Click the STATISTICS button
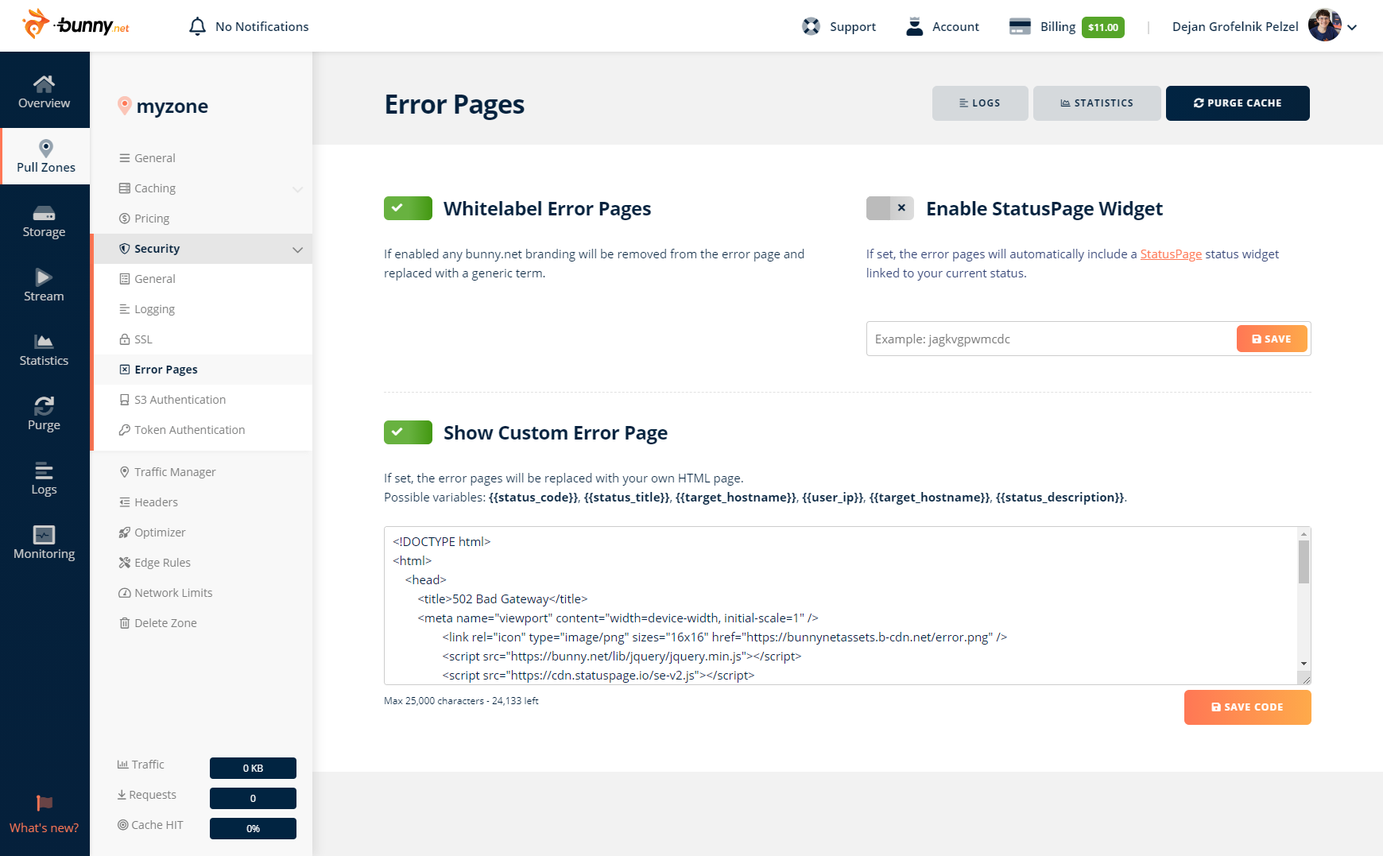This screenshot has height=856, width=1383. tap(1097, 103)
